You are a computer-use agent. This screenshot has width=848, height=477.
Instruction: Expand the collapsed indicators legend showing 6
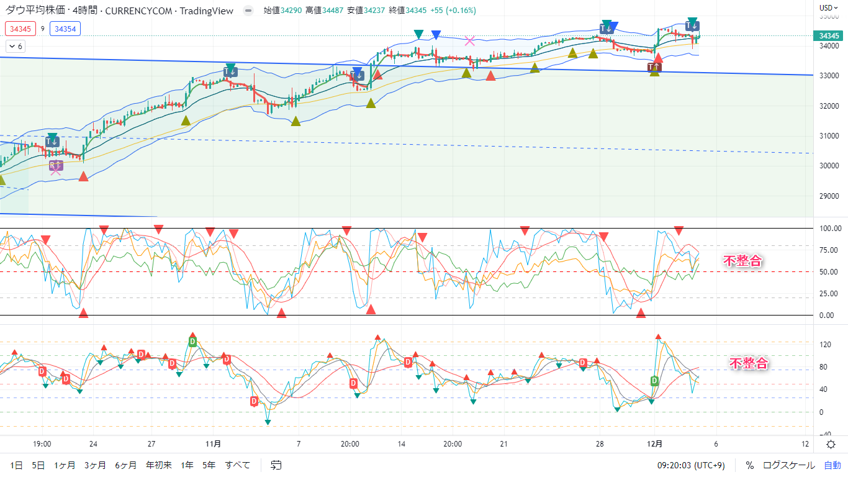pyautogui.click(x=15, y=46)
